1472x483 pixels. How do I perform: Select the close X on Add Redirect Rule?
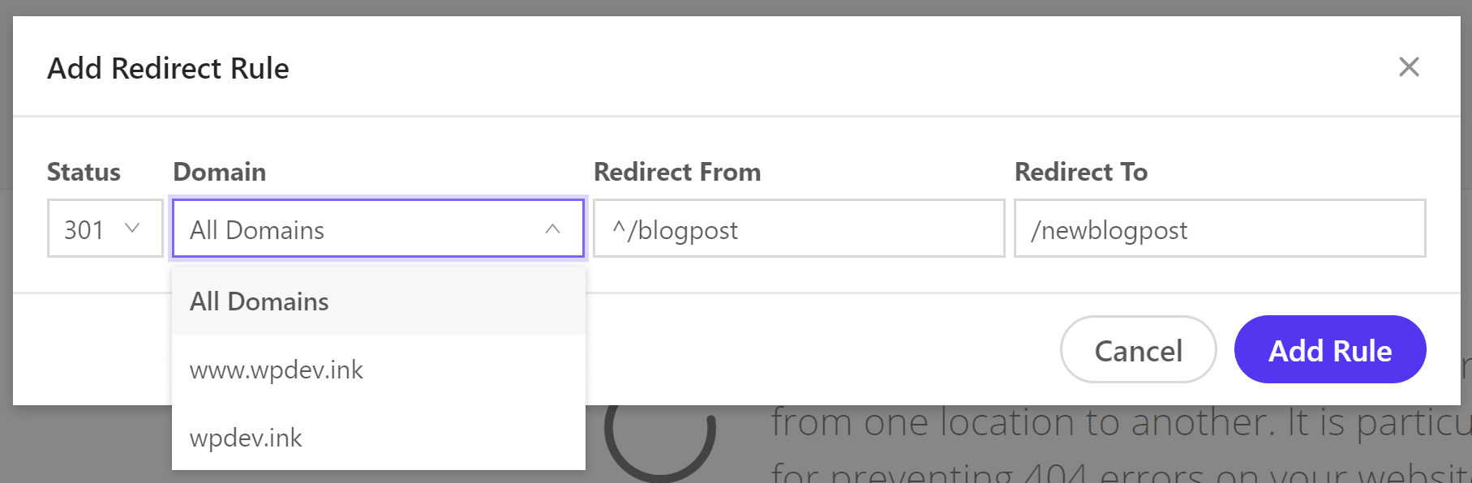tap(1409, 67)
